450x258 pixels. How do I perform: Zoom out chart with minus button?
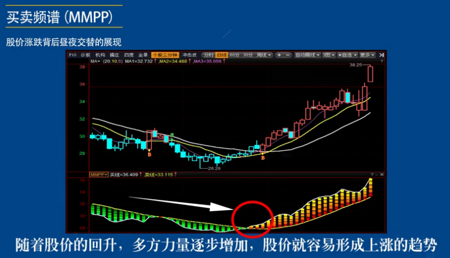coord(288,55)
